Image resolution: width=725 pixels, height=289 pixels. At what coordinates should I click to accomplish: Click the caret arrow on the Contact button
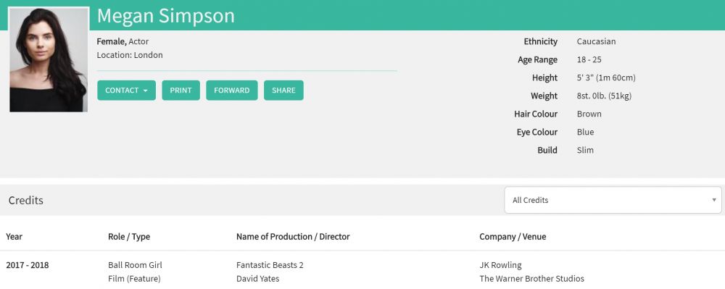145,91
